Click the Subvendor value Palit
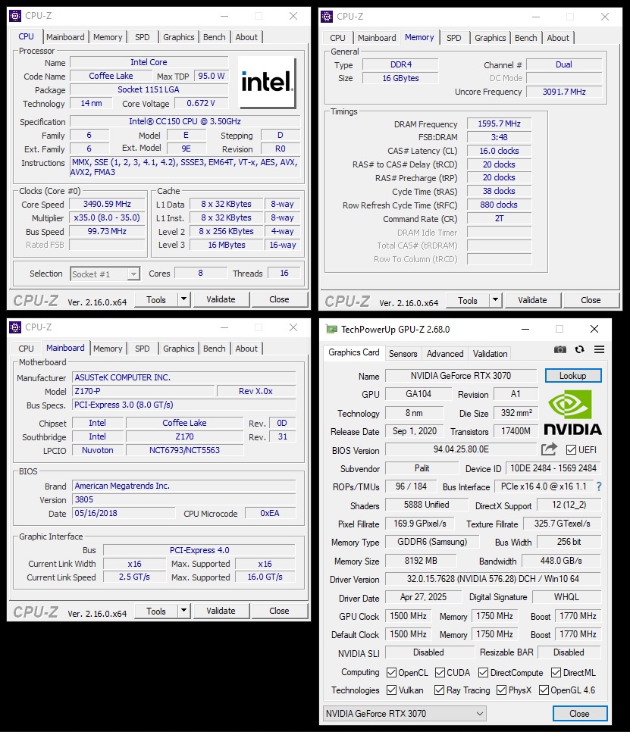 pyautogui.click(x=422, y=468)
